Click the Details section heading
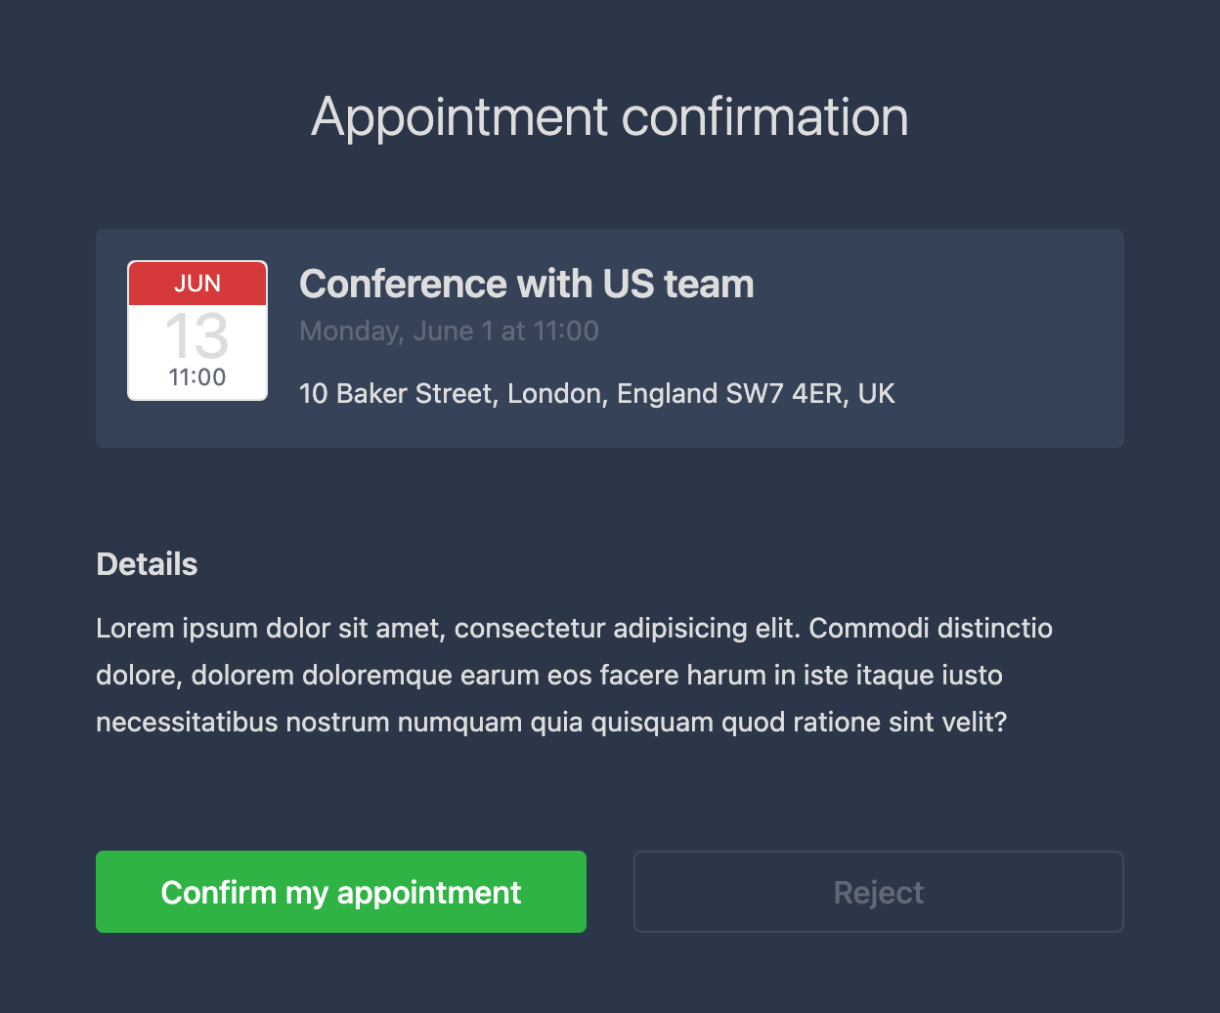This screenshot has width=1220, height=1013. tap(148, 564)
